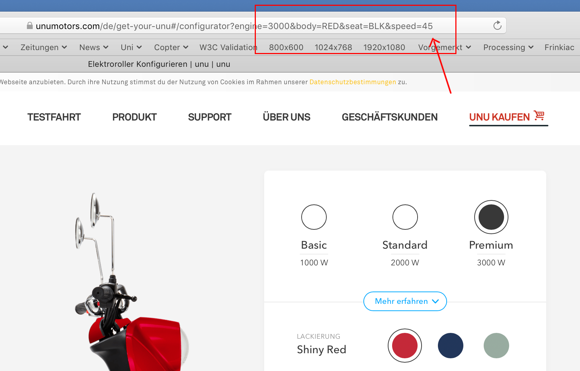Click the shopping cart icon
580x371 pixels.
point(539,116)
